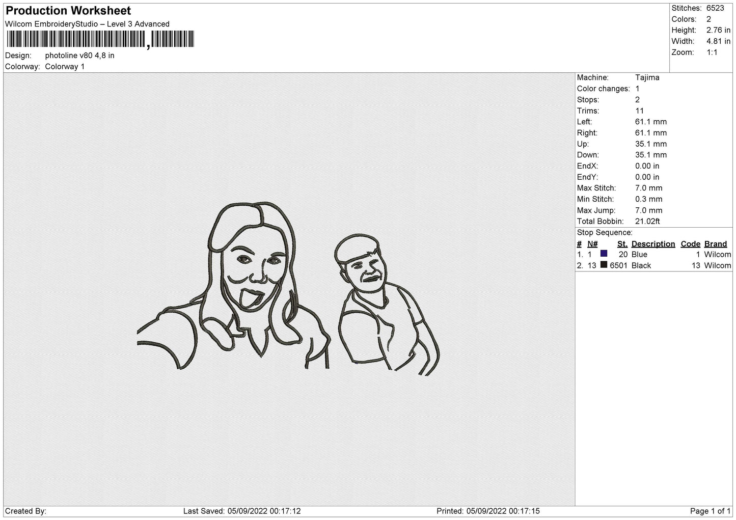This screenshot has width=736, height=520.
Task: Click the 'St.' column header
Action: (x=622, y=244)
